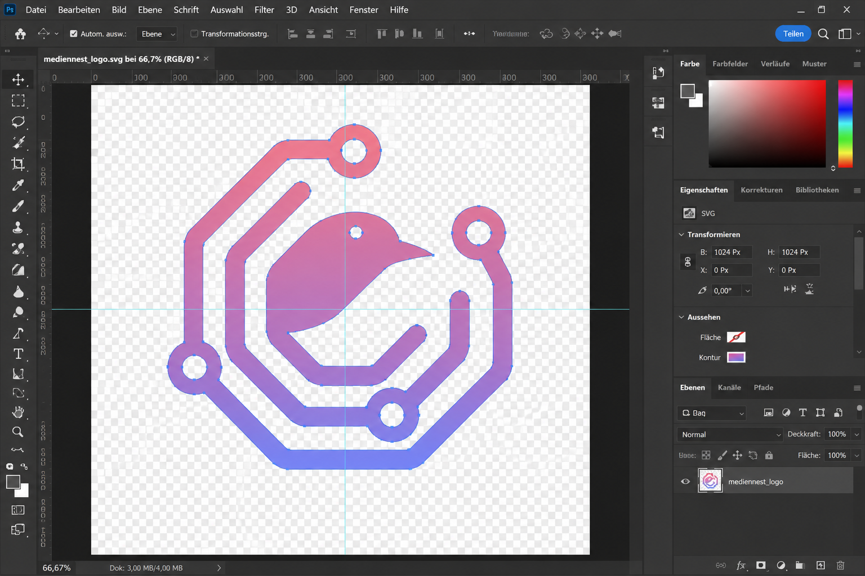Open the Filter menu

pos(264,10)
